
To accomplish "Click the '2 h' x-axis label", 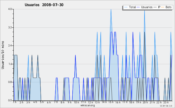I will click(x=21, y=102).
